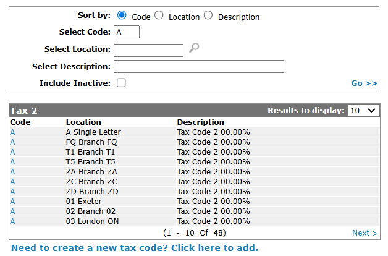
Task: Open code A for FQ Branch FQ
Action: click(12, 142)
